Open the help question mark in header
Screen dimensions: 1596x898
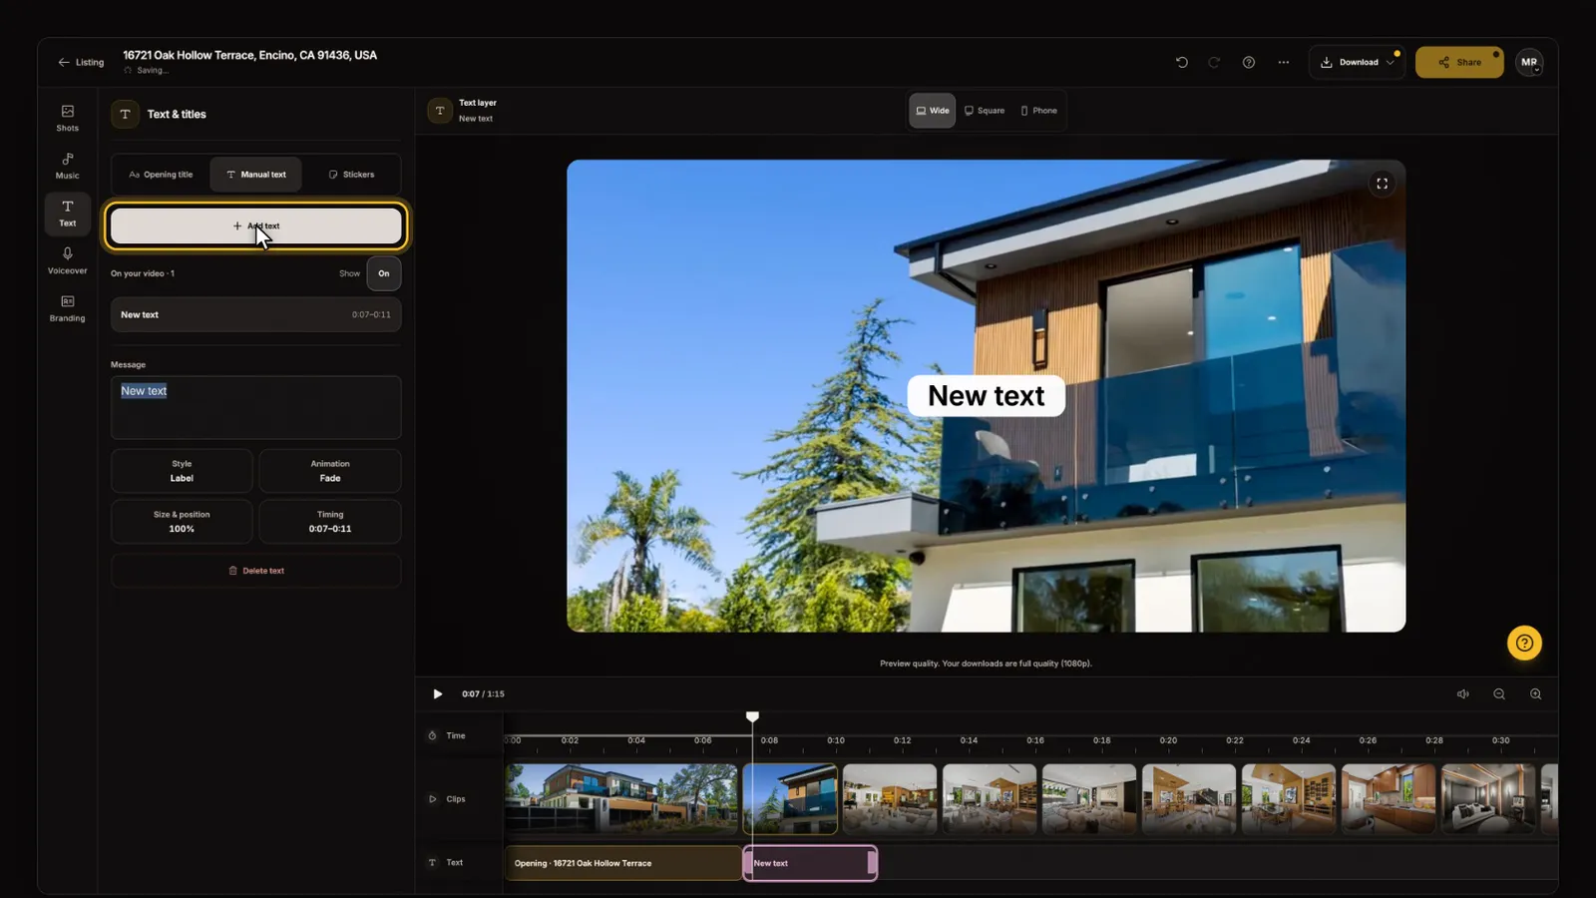1248,62
